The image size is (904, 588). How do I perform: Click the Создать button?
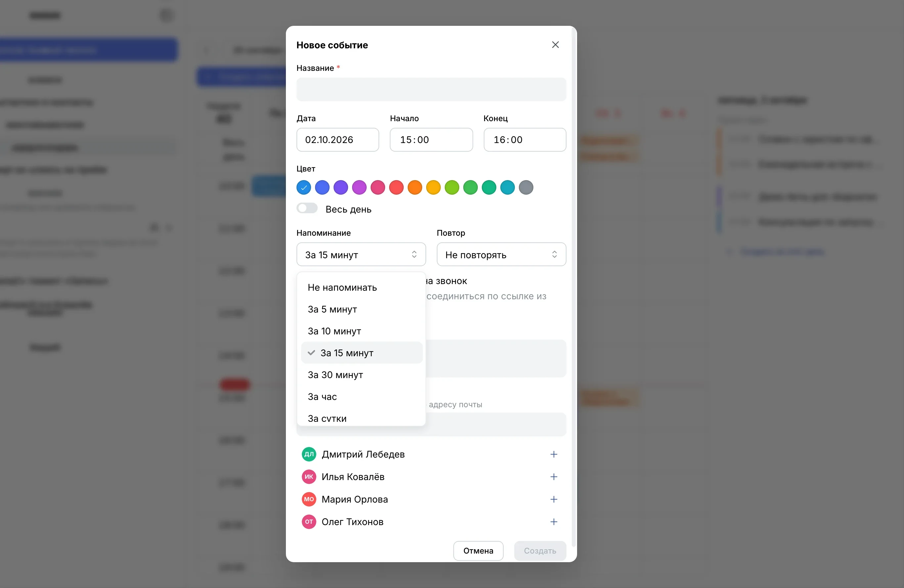tap(540, 551)
